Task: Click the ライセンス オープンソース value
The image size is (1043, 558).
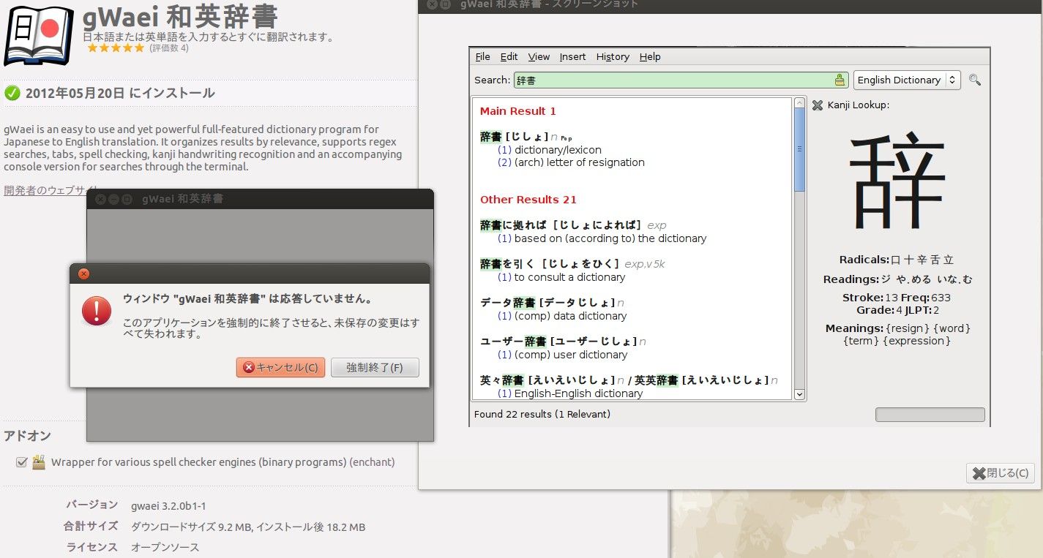Action: point(165,547)
